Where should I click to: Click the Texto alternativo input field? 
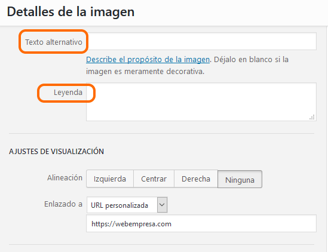pos(202,41)
